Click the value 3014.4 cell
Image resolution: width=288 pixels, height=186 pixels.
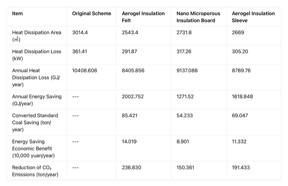(x=80, y=33)
